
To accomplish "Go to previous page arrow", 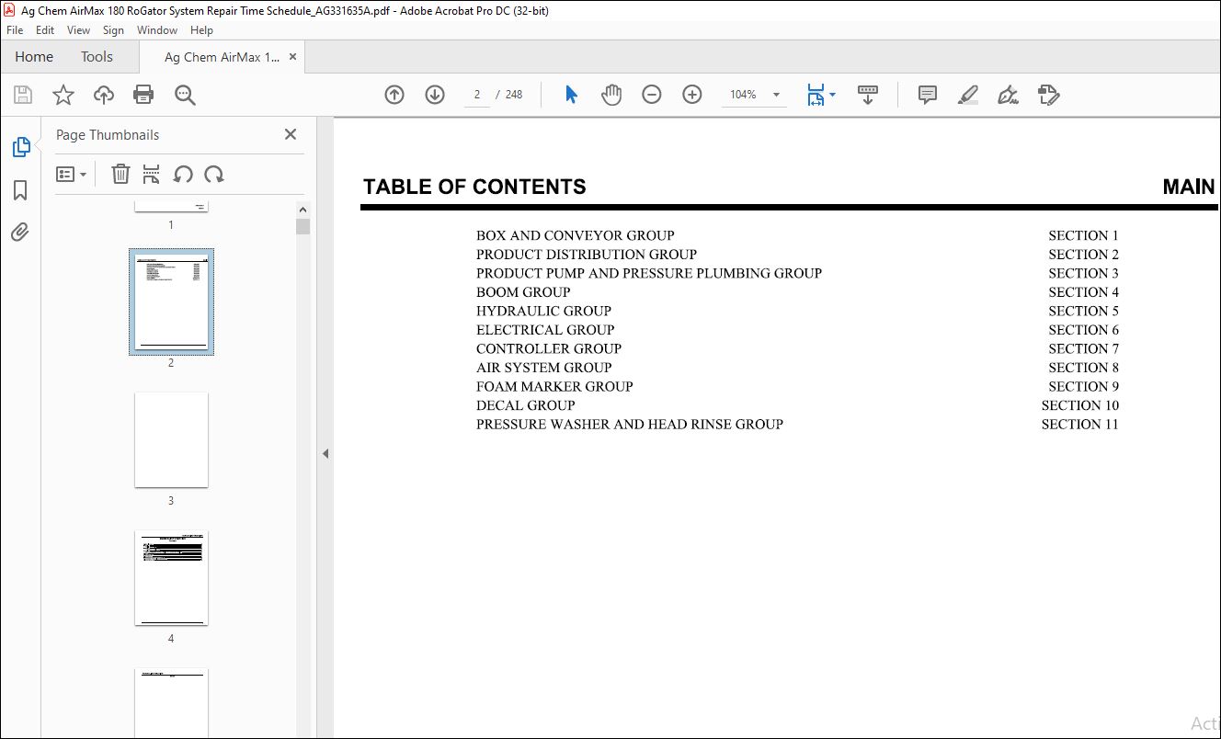I will pos(394,95).
